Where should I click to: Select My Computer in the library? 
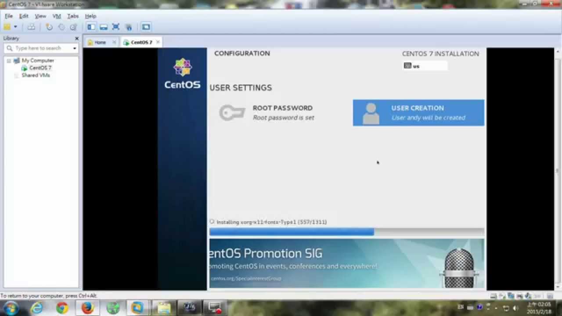[38, 61]
